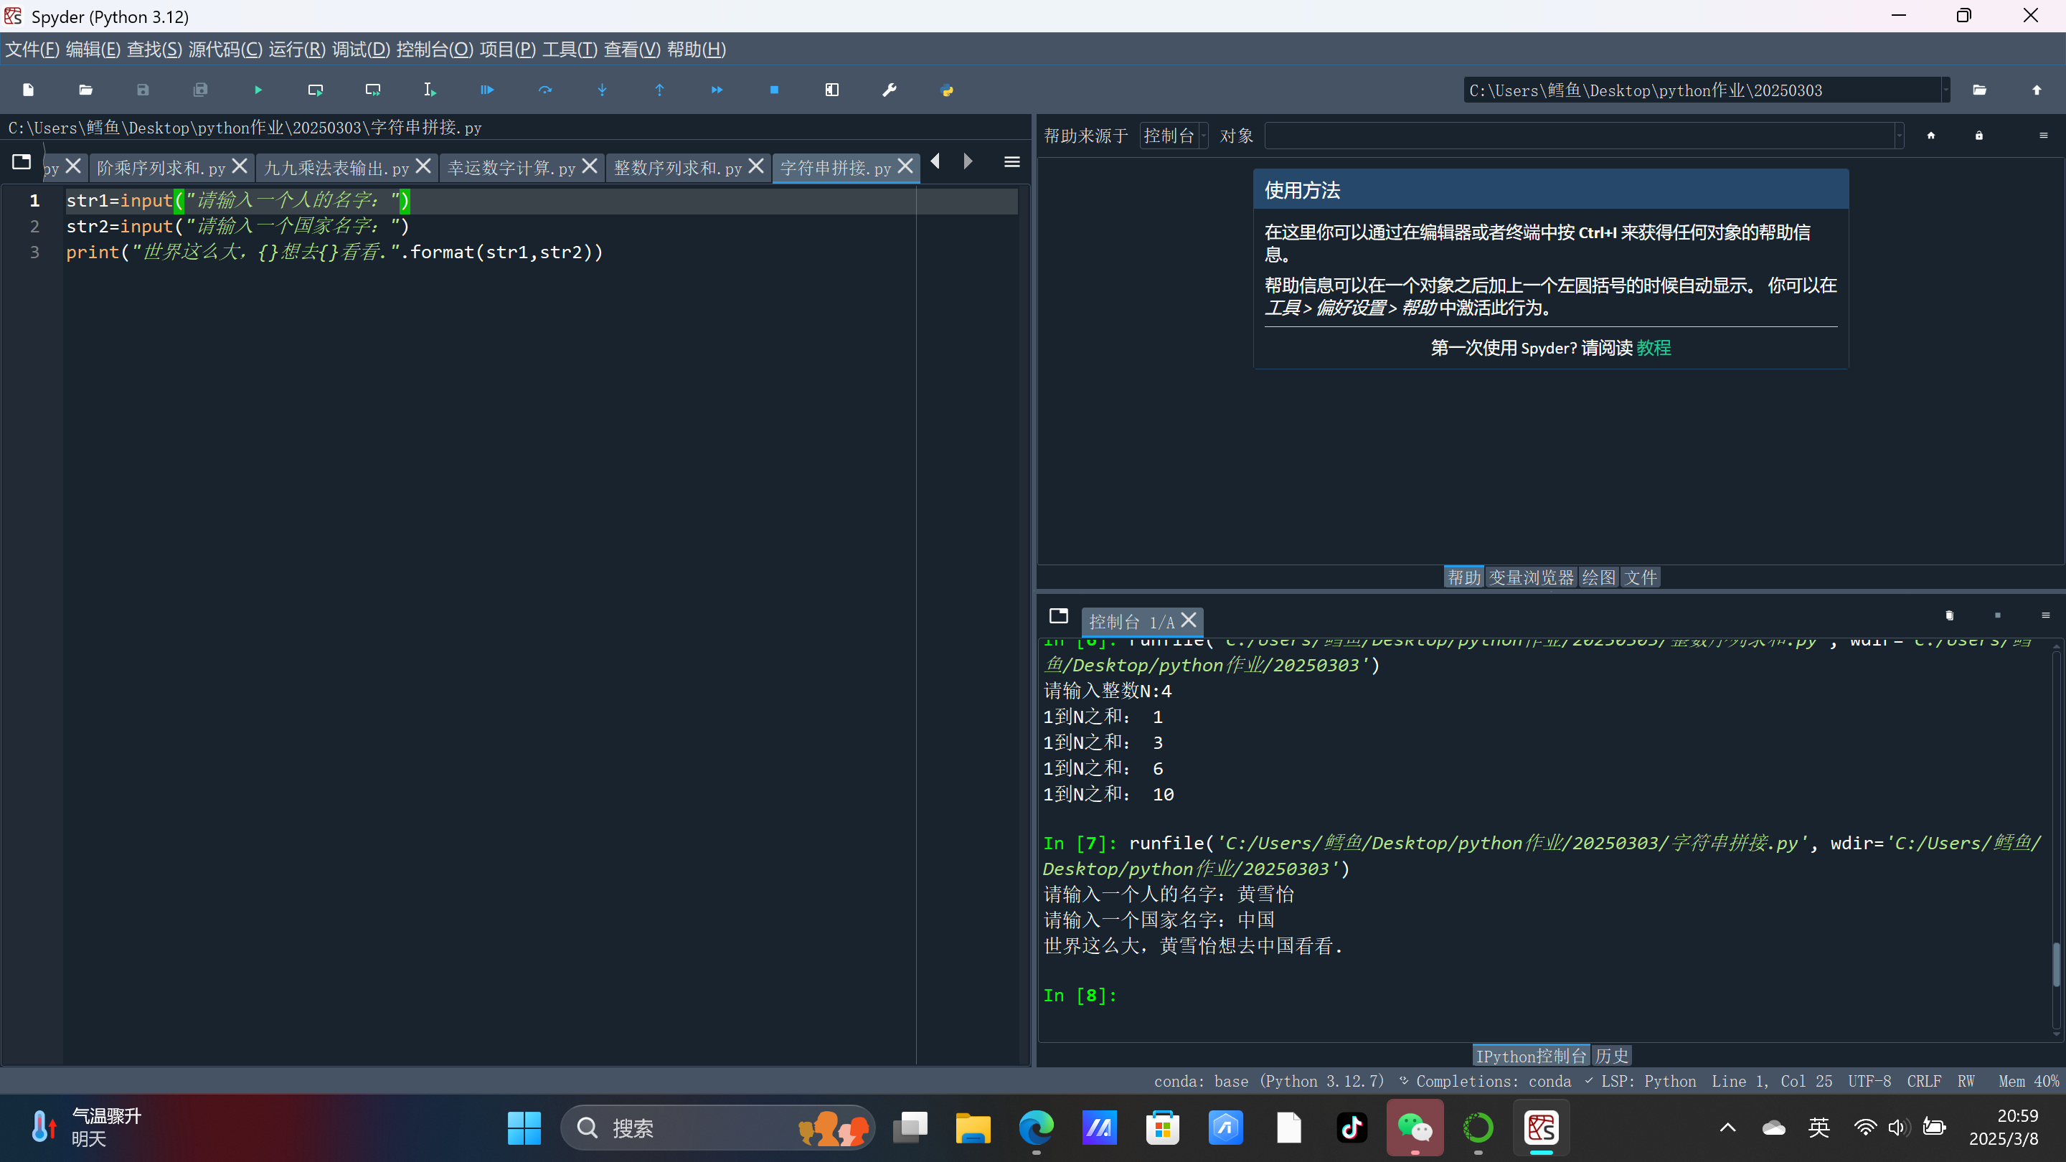
Task: Expand the working directory path dropdown
Action: click(1945, 90)
